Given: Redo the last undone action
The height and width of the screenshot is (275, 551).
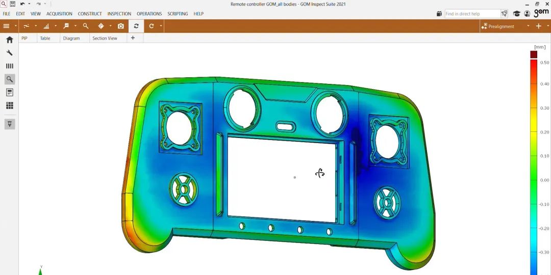Looking at the screenshot, I should (x=38, y=4).
